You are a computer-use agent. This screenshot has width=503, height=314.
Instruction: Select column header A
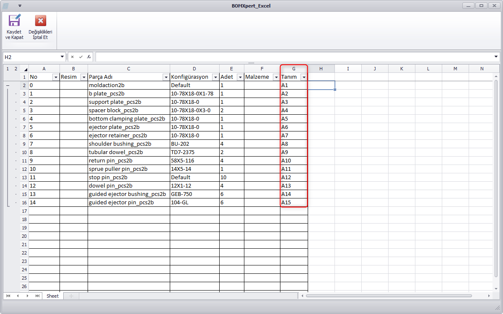coord(44,69)
